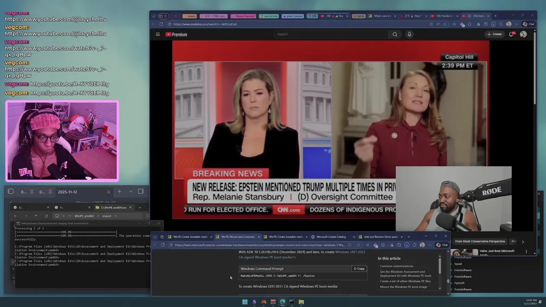Open Copilot Chat in YouTube browser window
The width and height of the screenshot is (546, 307).
pos(529,24)
